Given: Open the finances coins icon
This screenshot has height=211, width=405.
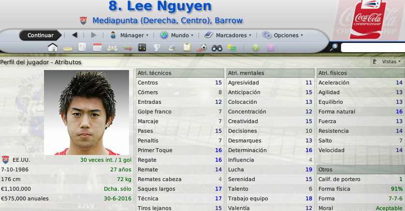Looking at the screenshot, I should (x=231, y=48).
